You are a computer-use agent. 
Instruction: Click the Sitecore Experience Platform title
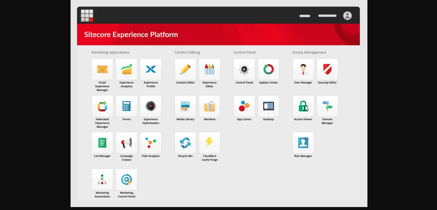pos(131,35)
